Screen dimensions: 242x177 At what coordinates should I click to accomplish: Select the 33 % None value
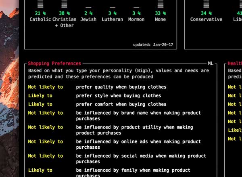[x=161, y=13]
